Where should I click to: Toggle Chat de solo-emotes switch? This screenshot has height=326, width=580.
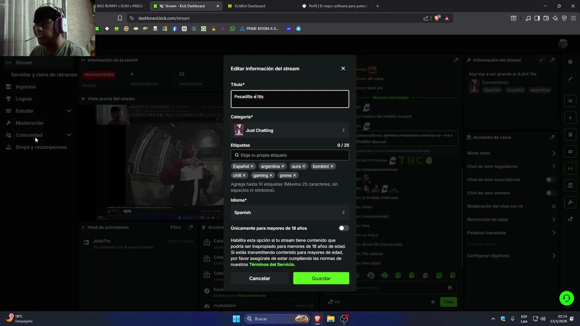550,193
